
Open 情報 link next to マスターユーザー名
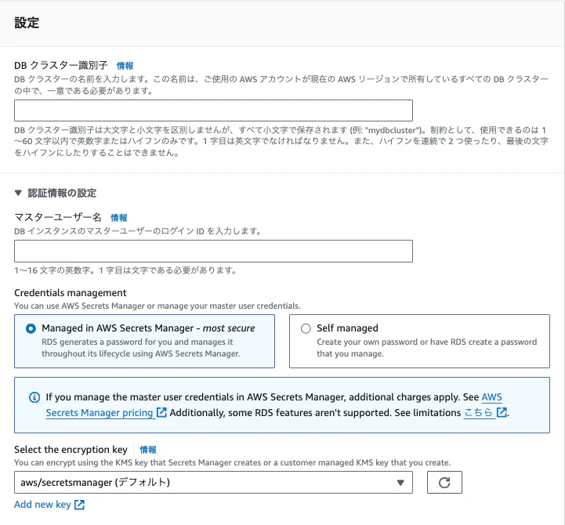(119, 218)
